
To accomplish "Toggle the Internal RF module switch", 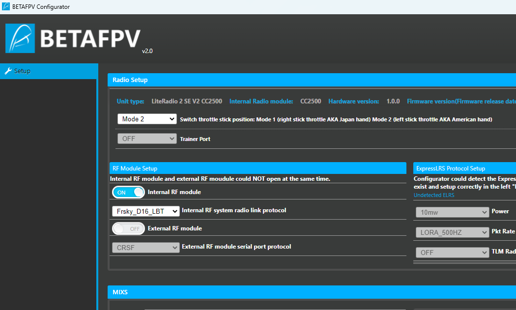I will coord(128,192).
